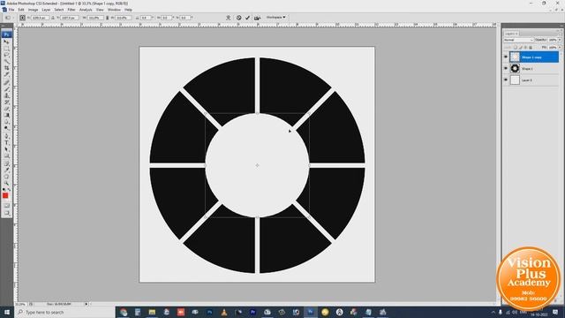Select the Zoom tool
Viewport: 565px width, 318px height.
pyautogui.click(x=6, y=183)
